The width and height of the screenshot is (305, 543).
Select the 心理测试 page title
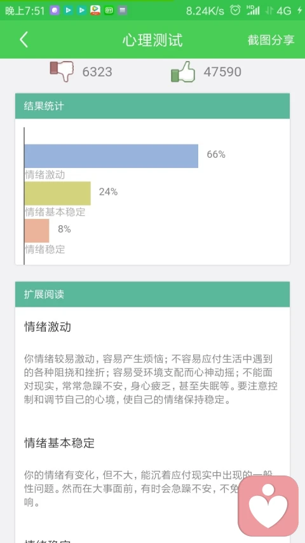(x=152, y=40)
